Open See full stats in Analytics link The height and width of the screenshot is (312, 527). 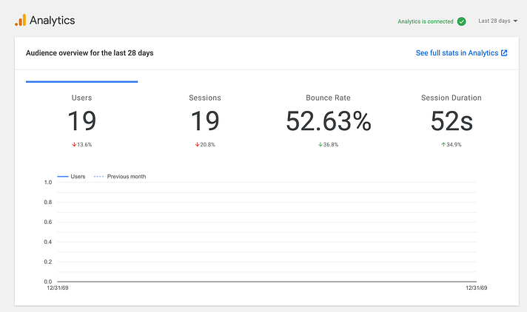click(x=461, y=52)
